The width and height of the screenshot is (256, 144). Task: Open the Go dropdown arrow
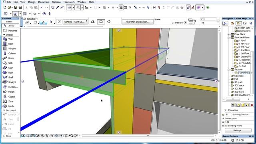click(39, 14)
